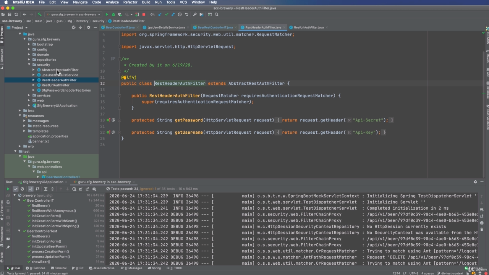The height and width of the screenshot is (275, 489).
Task: Collapse the security package folder
Action: 29,65
